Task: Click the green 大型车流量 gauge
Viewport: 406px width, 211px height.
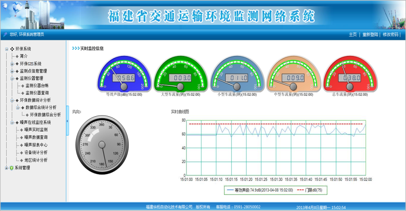Action: (181, 74)
